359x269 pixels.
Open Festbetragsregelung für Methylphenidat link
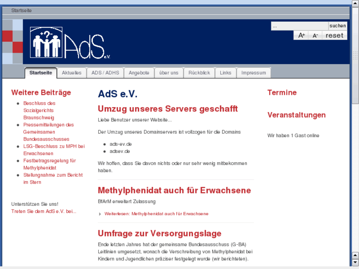click(x=49, y=164)
